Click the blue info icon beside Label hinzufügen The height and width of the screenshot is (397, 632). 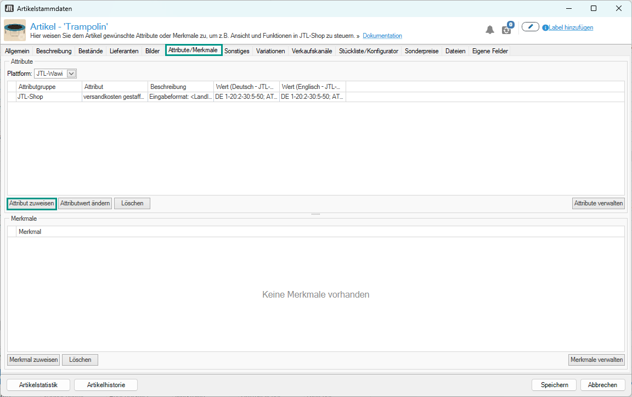tap(545, 27)
